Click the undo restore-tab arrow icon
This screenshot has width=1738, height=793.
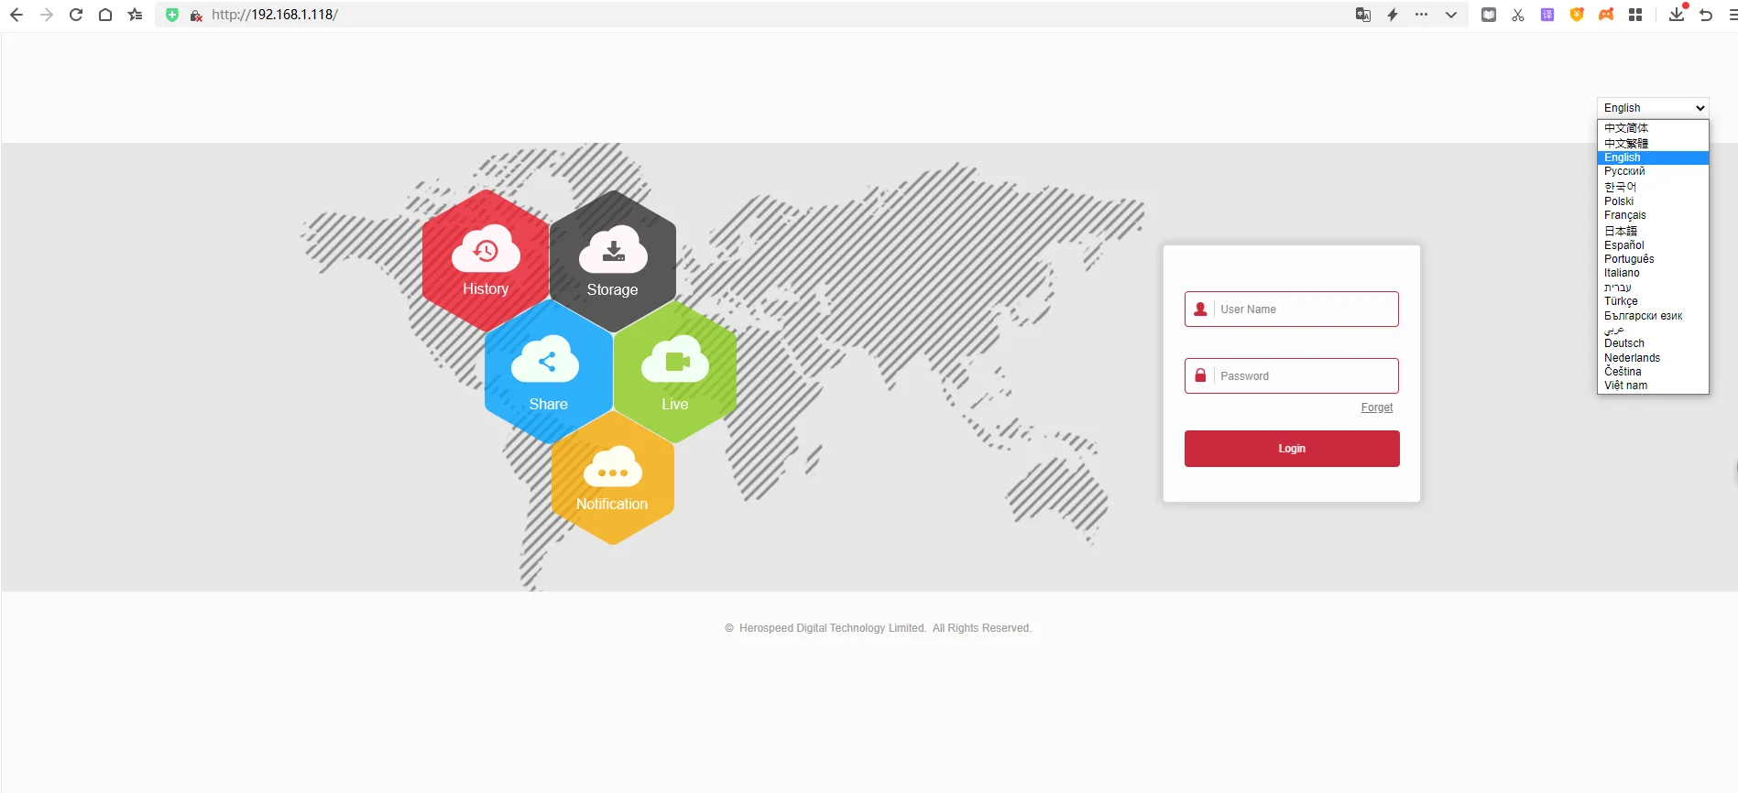pos(1706,15)
